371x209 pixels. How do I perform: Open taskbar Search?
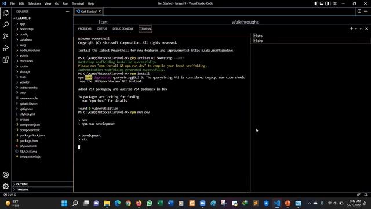coord(75,203)
